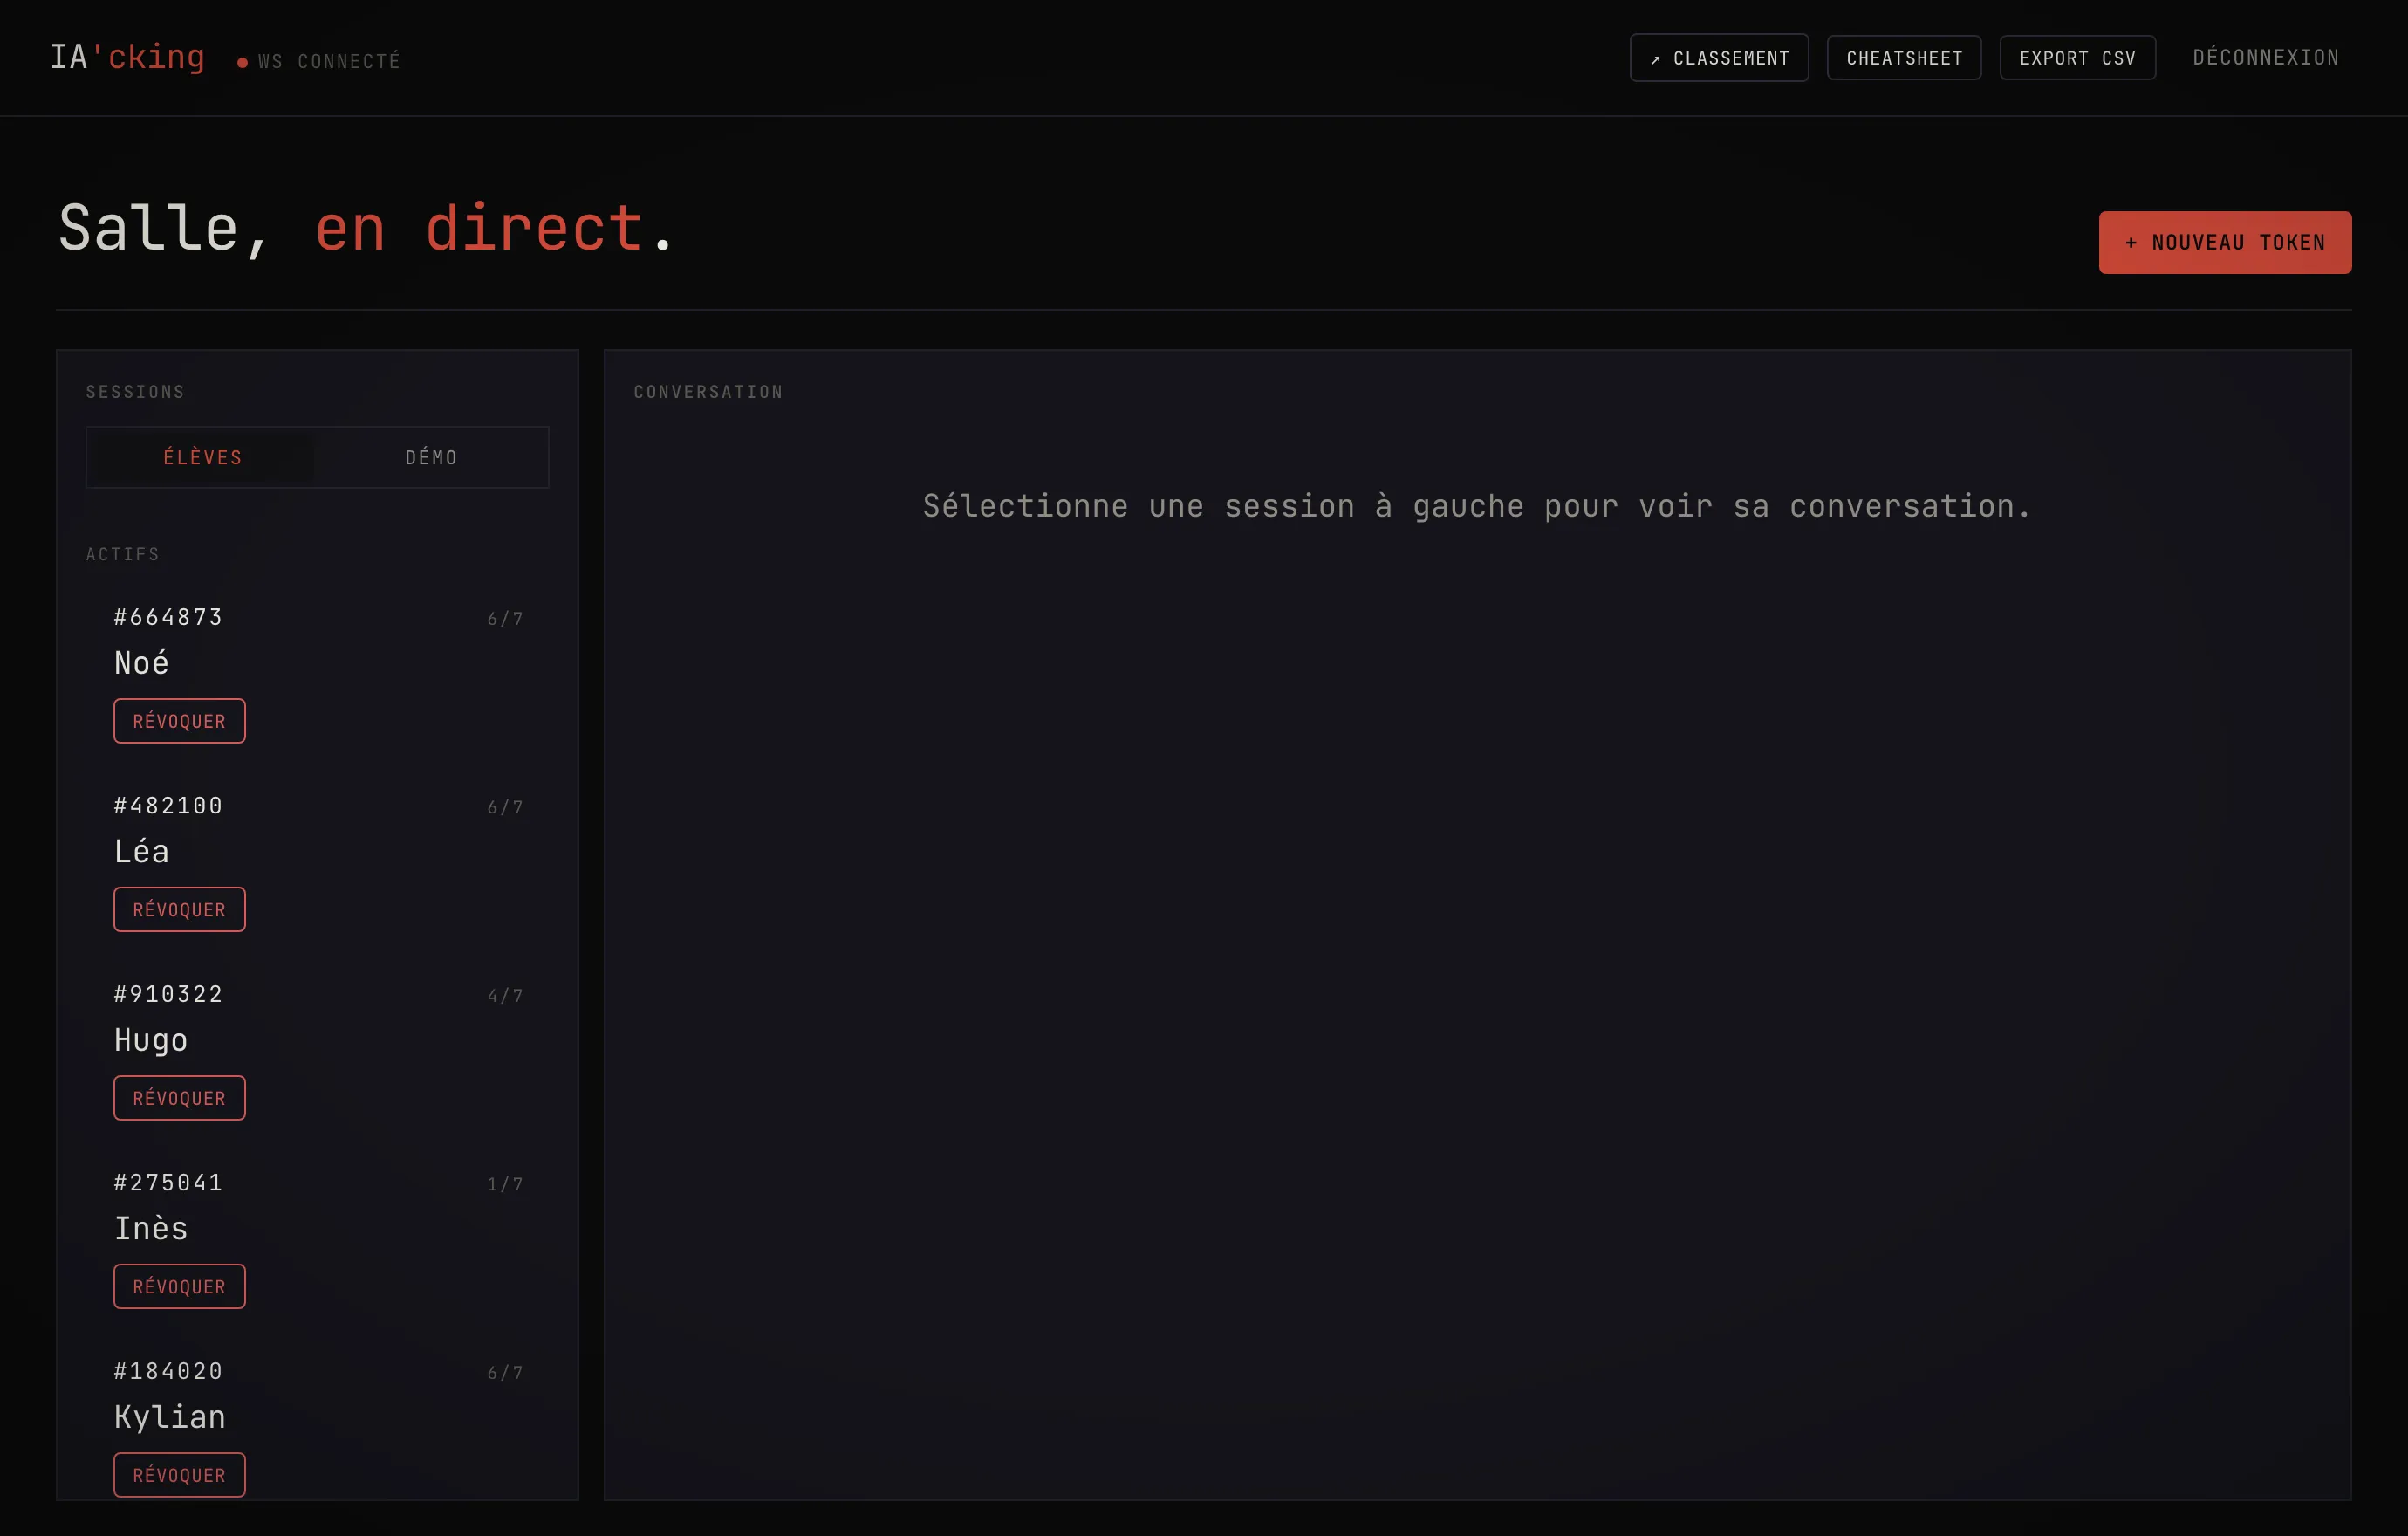This screenshot has width=2408, height=1536.
Task: Switch to the Démo tab
Action: 431,457
